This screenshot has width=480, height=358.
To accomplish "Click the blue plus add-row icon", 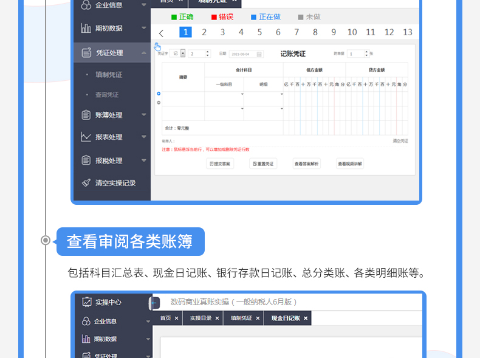I will [x=159, y=94].
